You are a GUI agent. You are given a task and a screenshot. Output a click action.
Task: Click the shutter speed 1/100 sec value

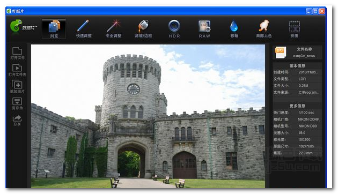pyautogui.click(x=306, y=113)
